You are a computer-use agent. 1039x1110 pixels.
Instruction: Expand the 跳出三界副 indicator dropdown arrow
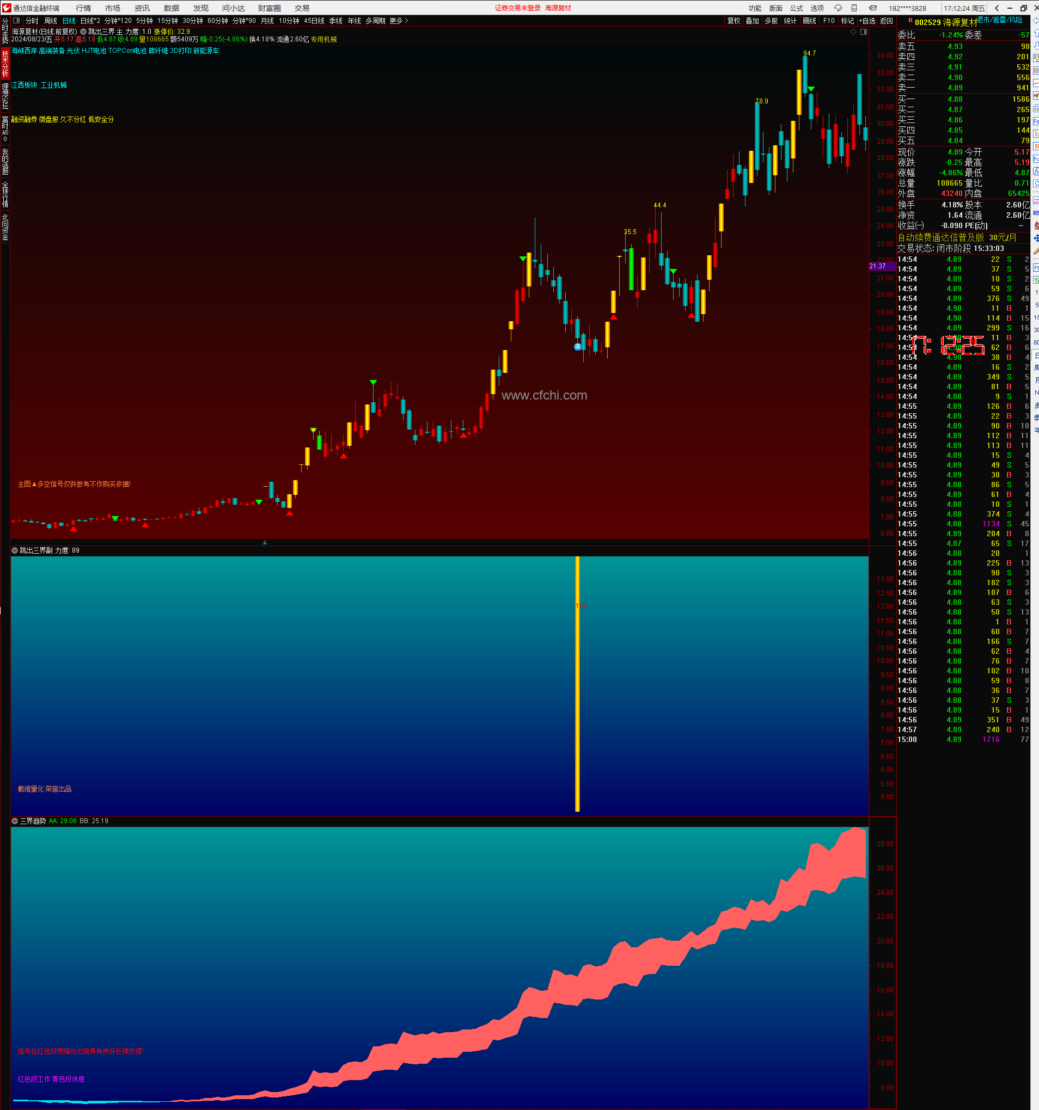(15, 550)
